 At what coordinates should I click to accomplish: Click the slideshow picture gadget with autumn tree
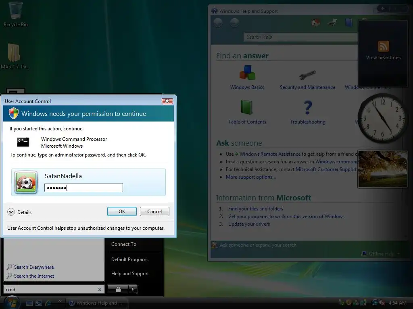coord(382,169)
